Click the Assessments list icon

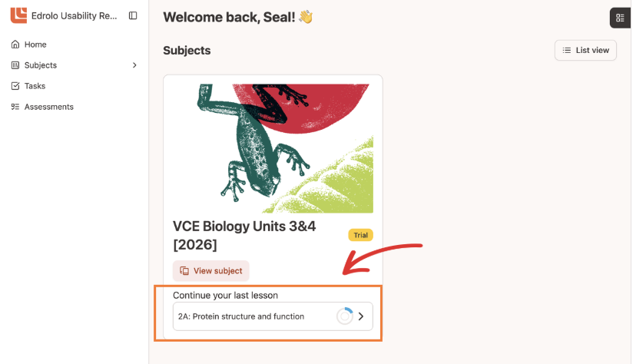click(15, 107)
